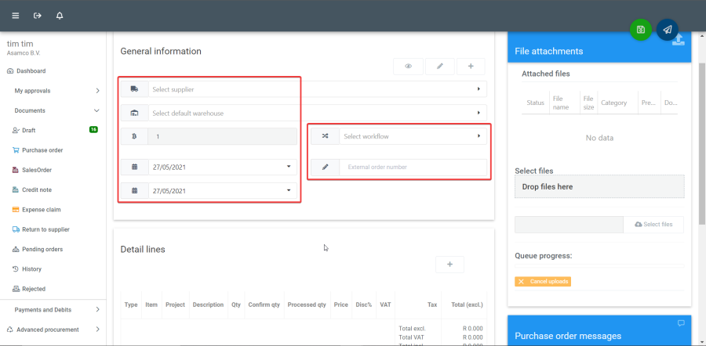Click the Cancel uploads button

coord(543,281)
